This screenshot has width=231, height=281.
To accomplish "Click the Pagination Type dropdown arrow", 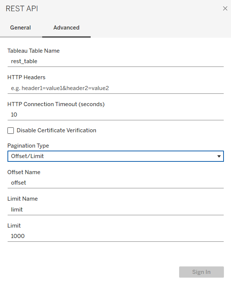I will [x=219, y=156].
